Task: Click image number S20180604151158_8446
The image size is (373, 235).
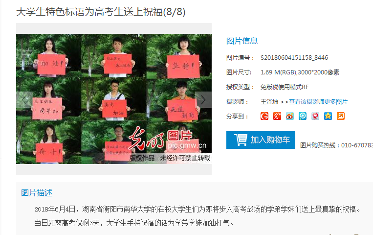Action: 294,58
